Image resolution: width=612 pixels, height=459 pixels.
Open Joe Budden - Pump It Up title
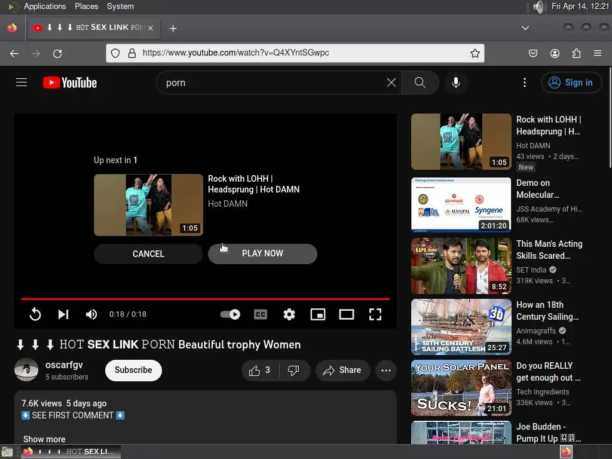549,433
